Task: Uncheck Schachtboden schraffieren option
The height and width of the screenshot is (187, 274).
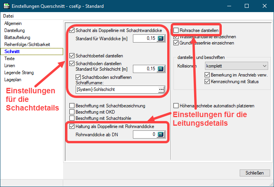Action: click(78, 77)
